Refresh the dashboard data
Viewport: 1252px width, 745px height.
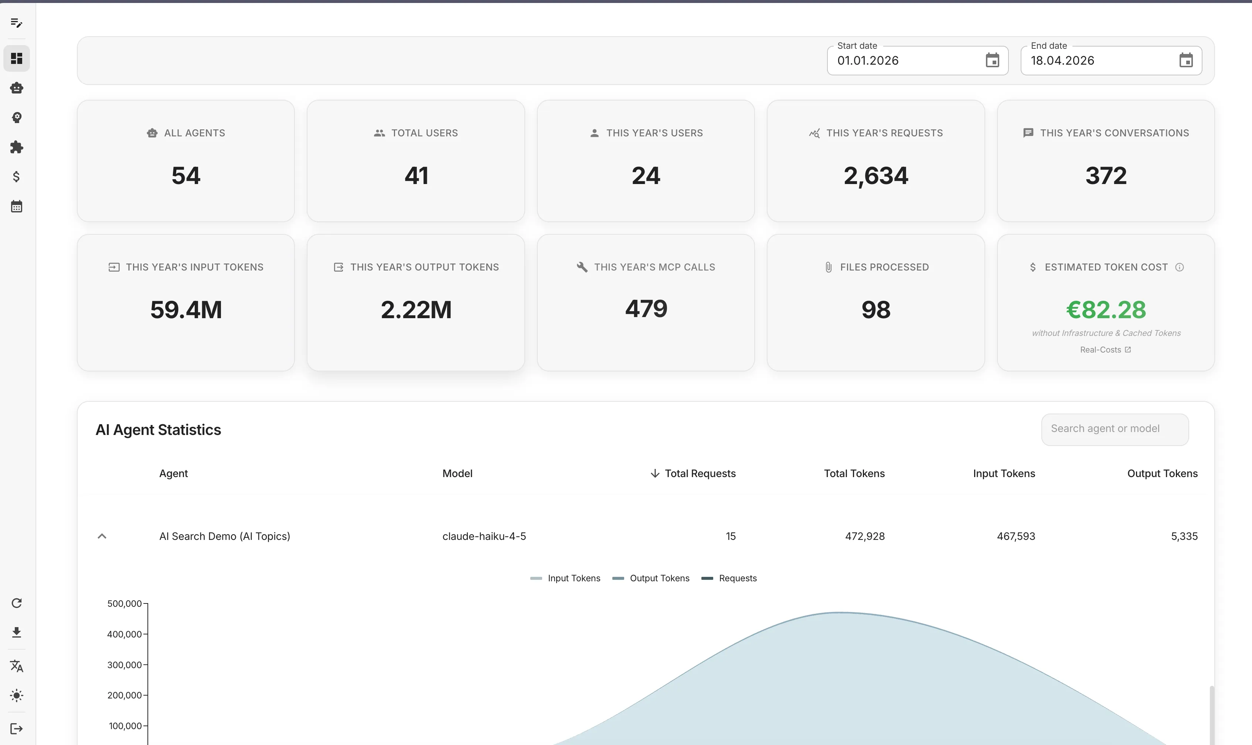pyautogui.click(x=17, y=603)
